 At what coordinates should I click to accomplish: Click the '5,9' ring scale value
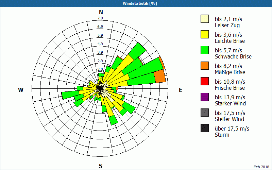point(100,35)
